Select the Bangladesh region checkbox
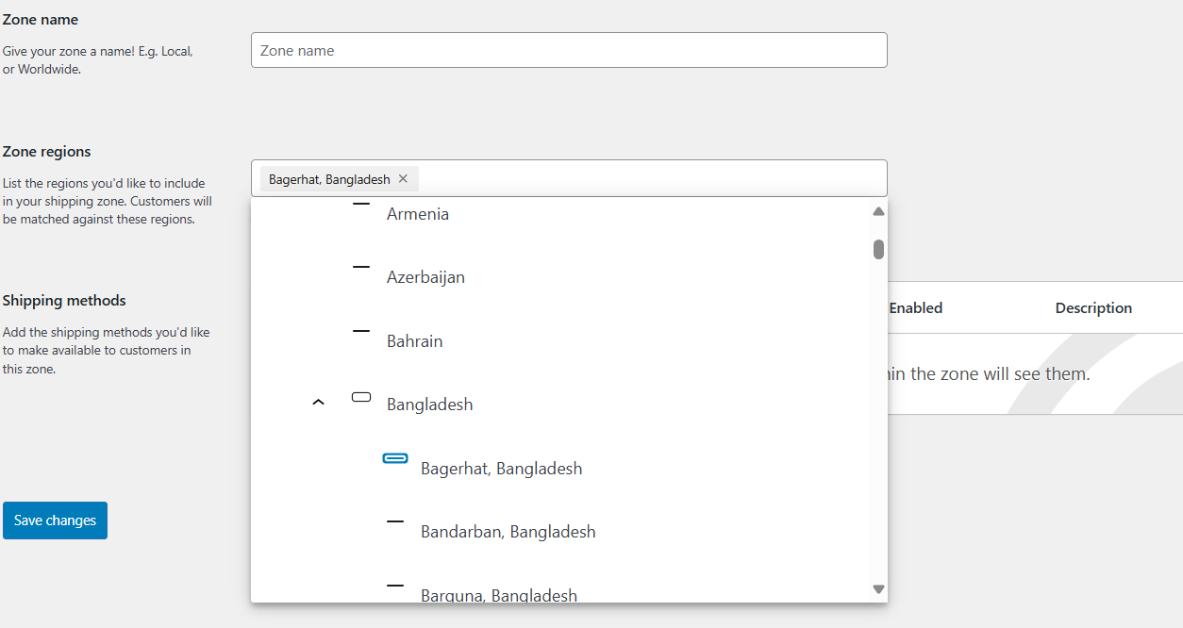 (x=361, y=397)
